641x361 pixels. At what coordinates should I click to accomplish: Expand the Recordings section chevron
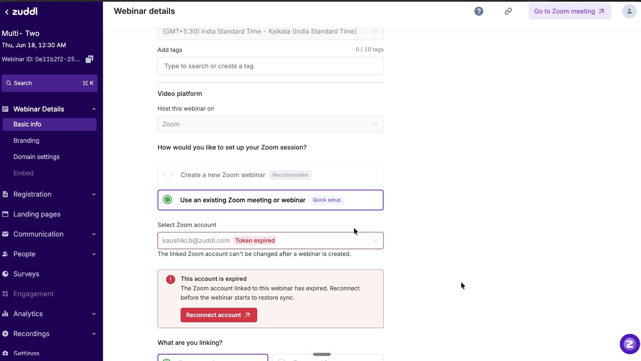(94, 334)
